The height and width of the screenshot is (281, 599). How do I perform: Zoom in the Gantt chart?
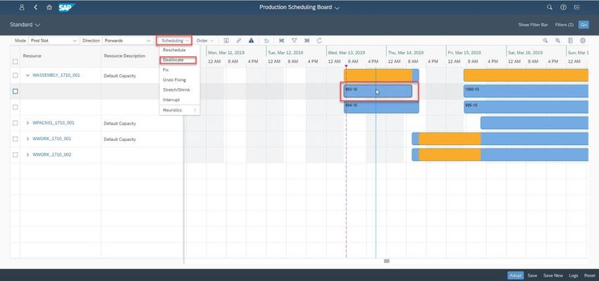pos(557,40)
